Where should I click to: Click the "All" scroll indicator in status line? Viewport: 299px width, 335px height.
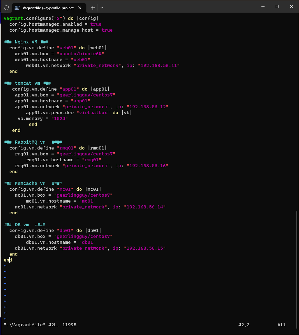coord(281,325)
